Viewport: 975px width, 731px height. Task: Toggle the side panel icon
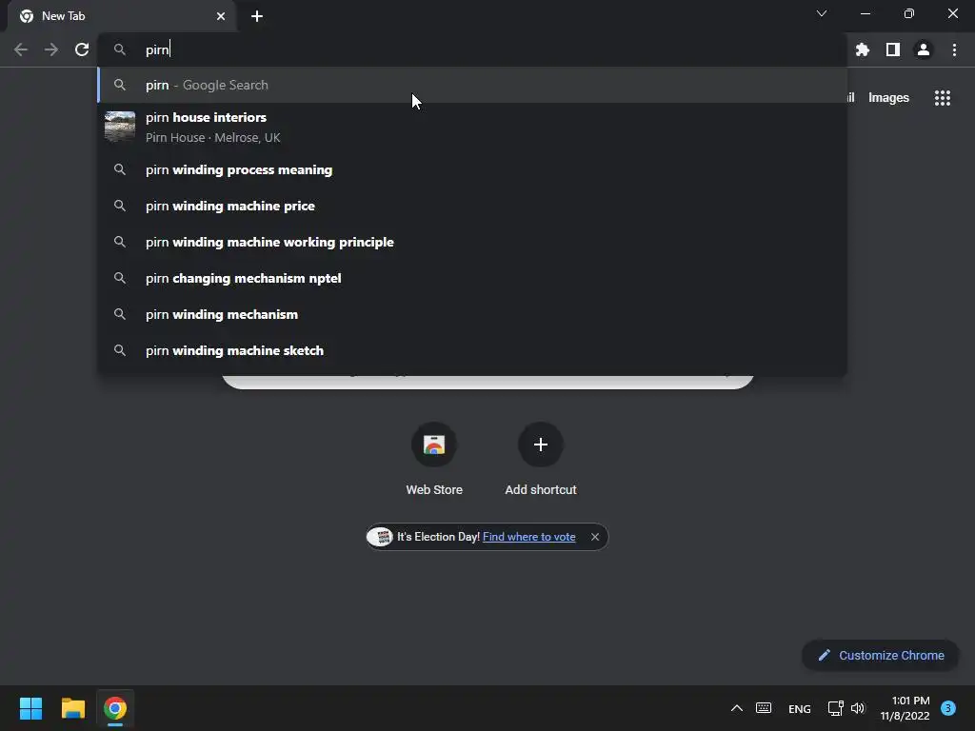tap(893, 49)
